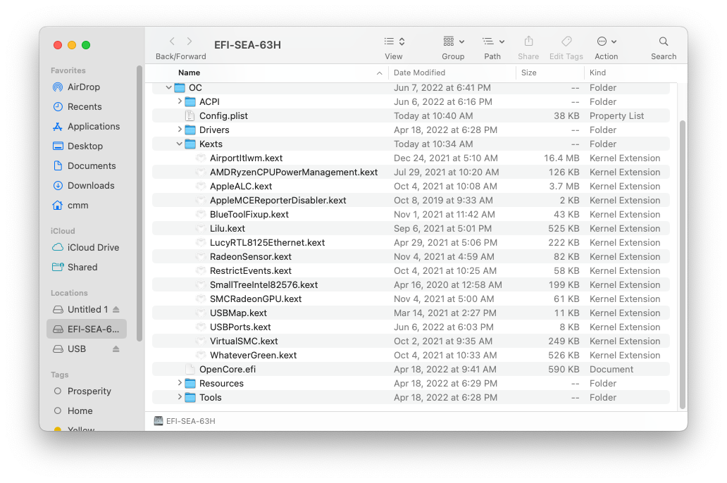Viewport: 727px width, 483px height.
Task: Sort by the Date Modified column
Action: click(419, 73)
